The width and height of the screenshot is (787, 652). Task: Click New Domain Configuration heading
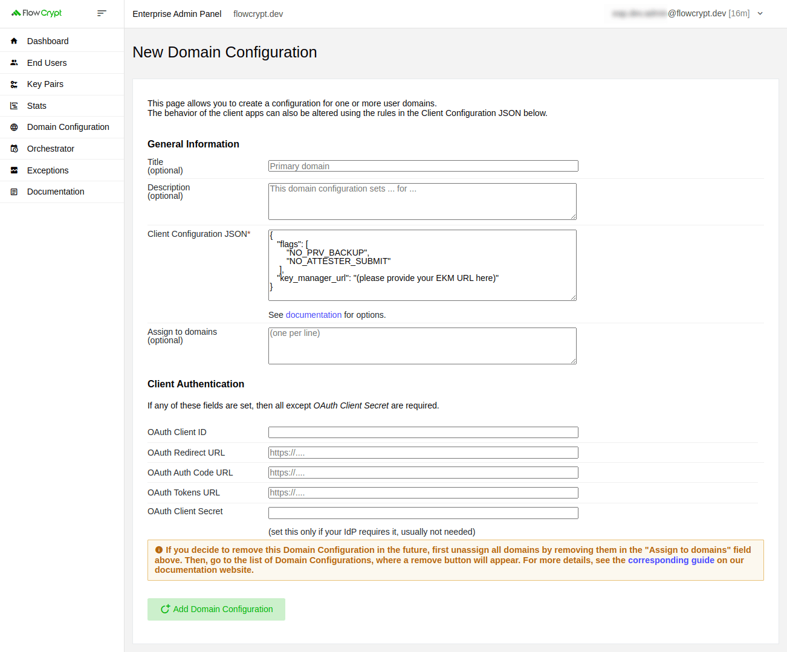pos(225,52)
